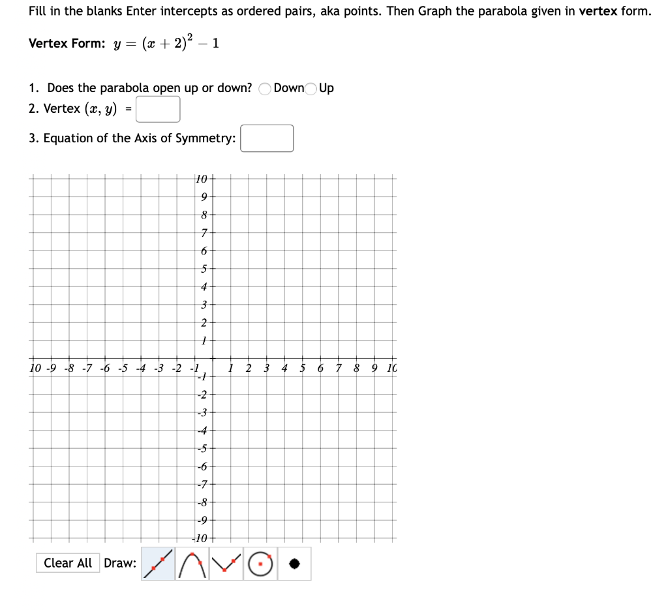Click the Vertex answer input box
The image size is (668, 610).
click(157, 109)
